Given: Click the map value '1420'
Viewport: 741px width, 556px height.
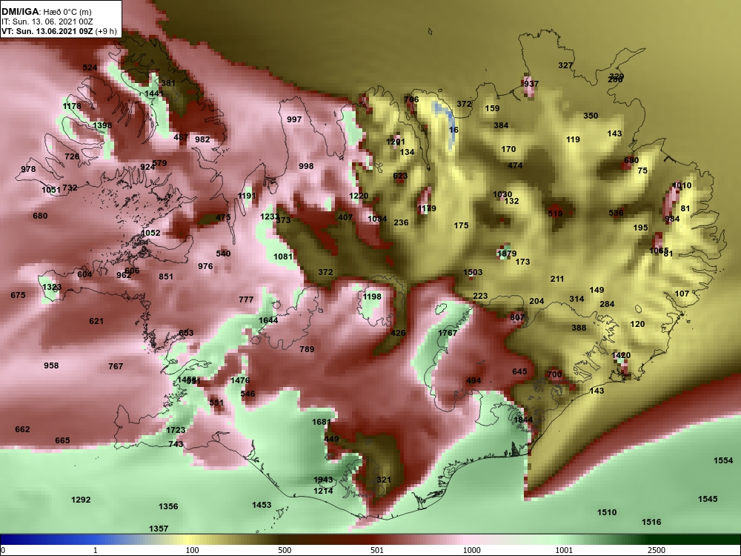Looking at the screenshot, I should (x=622, y=355).
